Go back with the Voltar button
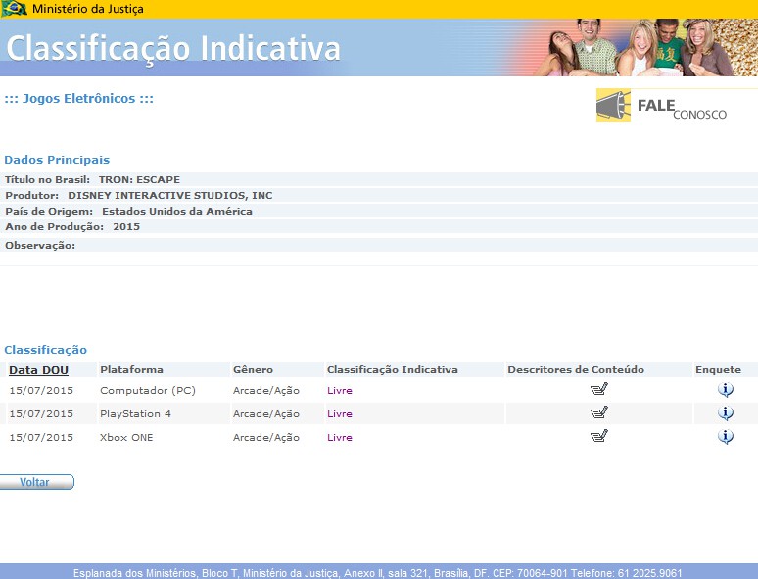Screen dimensions: 758x579 point(37,482)
